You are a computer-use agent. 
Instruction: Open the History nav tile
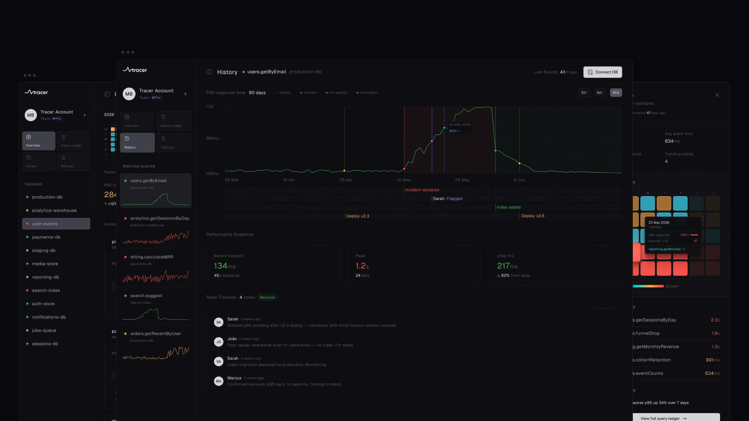pyautogui.click(x=137, y=142)
